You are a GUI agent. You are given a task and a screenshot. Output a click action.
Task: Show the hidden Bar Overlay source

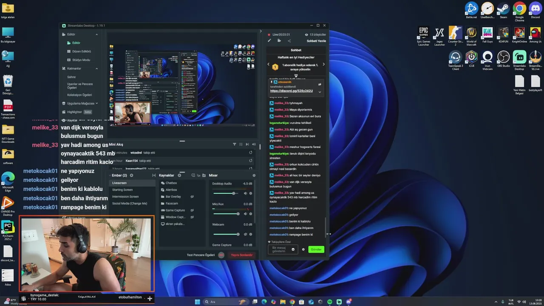192,197
